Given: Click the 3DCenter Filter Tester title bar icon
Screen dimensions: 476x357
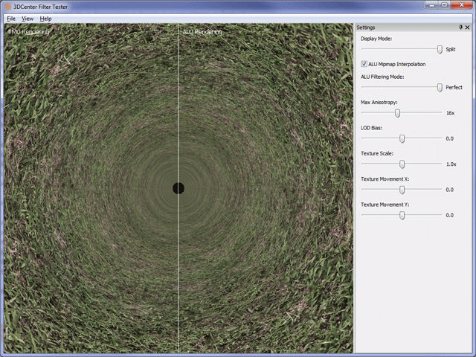Looking at the screenshot, I should tap(7, 6).
